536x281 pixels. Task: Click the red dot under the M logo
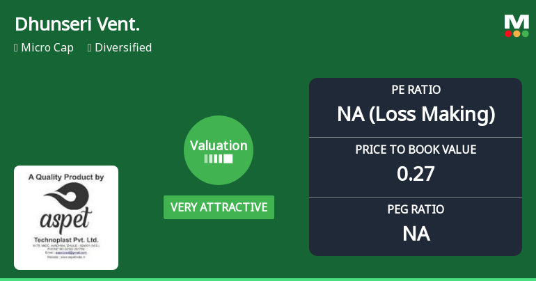click(x=509, y=33)
